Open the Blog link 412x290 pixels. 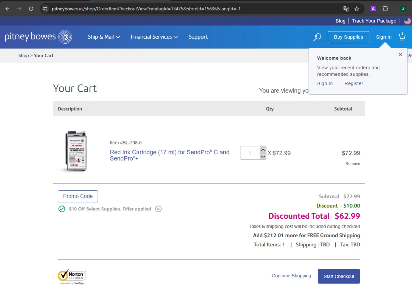click(340, 21)
